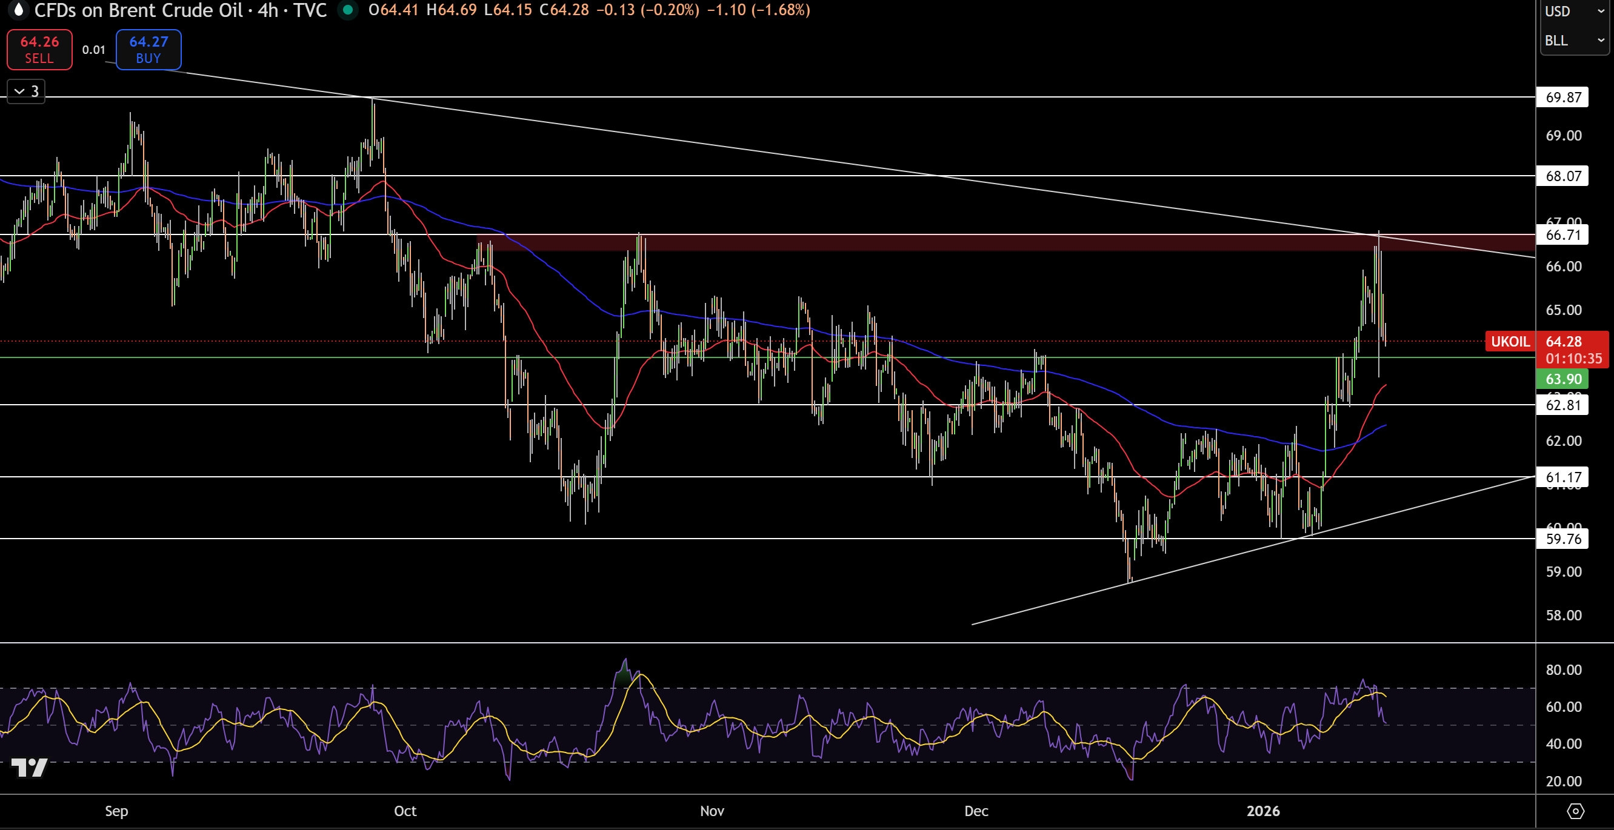Viewport: 1614px width, 830px height.
Task: Click the green market status dot in legend
Action: point(348,11)
